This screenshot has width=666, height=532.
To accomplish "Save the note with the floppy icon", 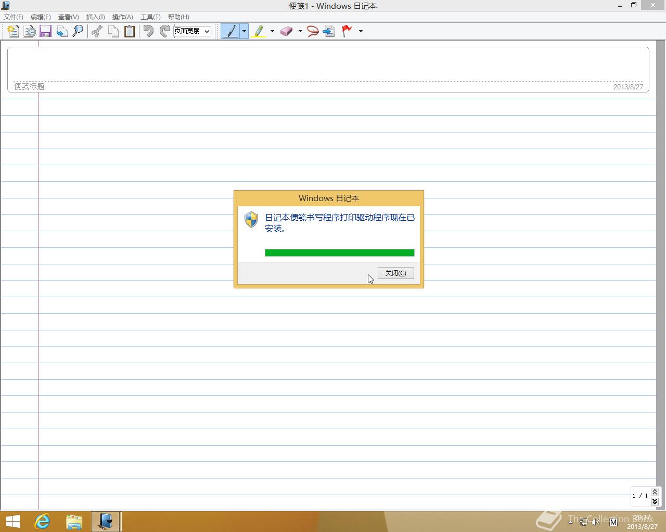I will click(x=46, y=31).
